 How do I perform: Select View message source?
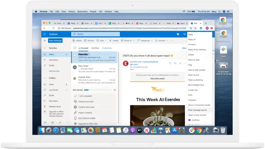click(197, 110)
